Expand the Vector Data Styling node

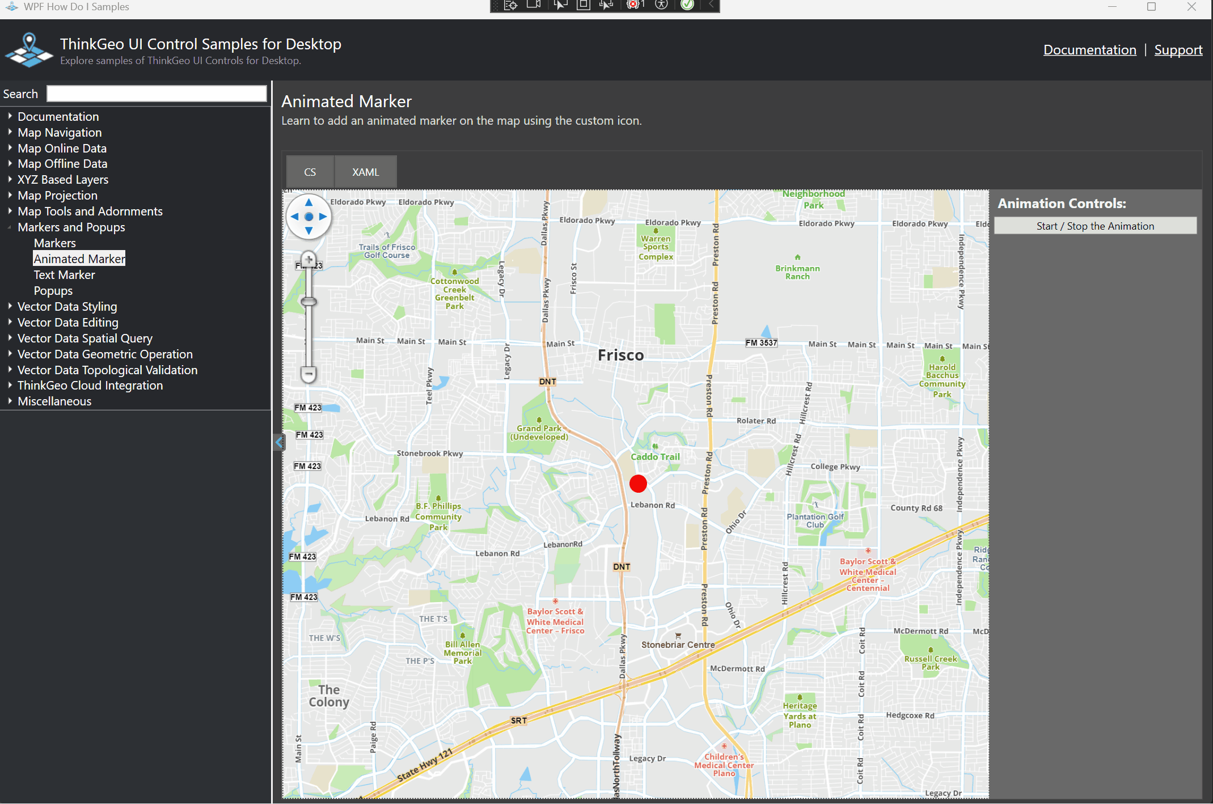10,306
